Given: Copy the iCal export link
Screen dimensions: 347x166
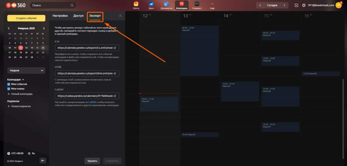Looking at the screenshot, I should pyautogui.click(x=115, y=48).
